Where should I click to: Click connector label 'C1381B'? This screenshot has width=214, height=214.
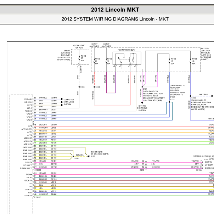(x=38, y=170)
